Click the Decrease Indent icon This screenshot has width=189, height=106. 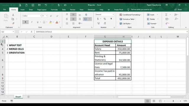67,24
